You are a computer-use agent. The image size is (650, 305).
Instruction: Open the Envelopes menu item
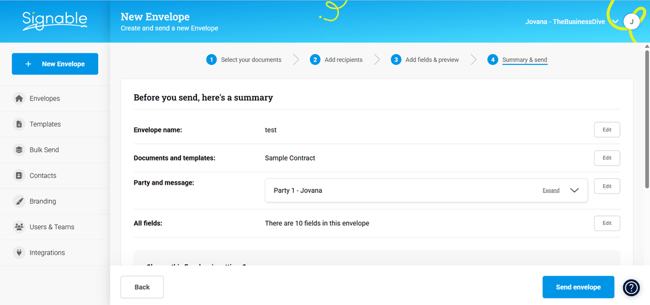(x=55, y=99)
